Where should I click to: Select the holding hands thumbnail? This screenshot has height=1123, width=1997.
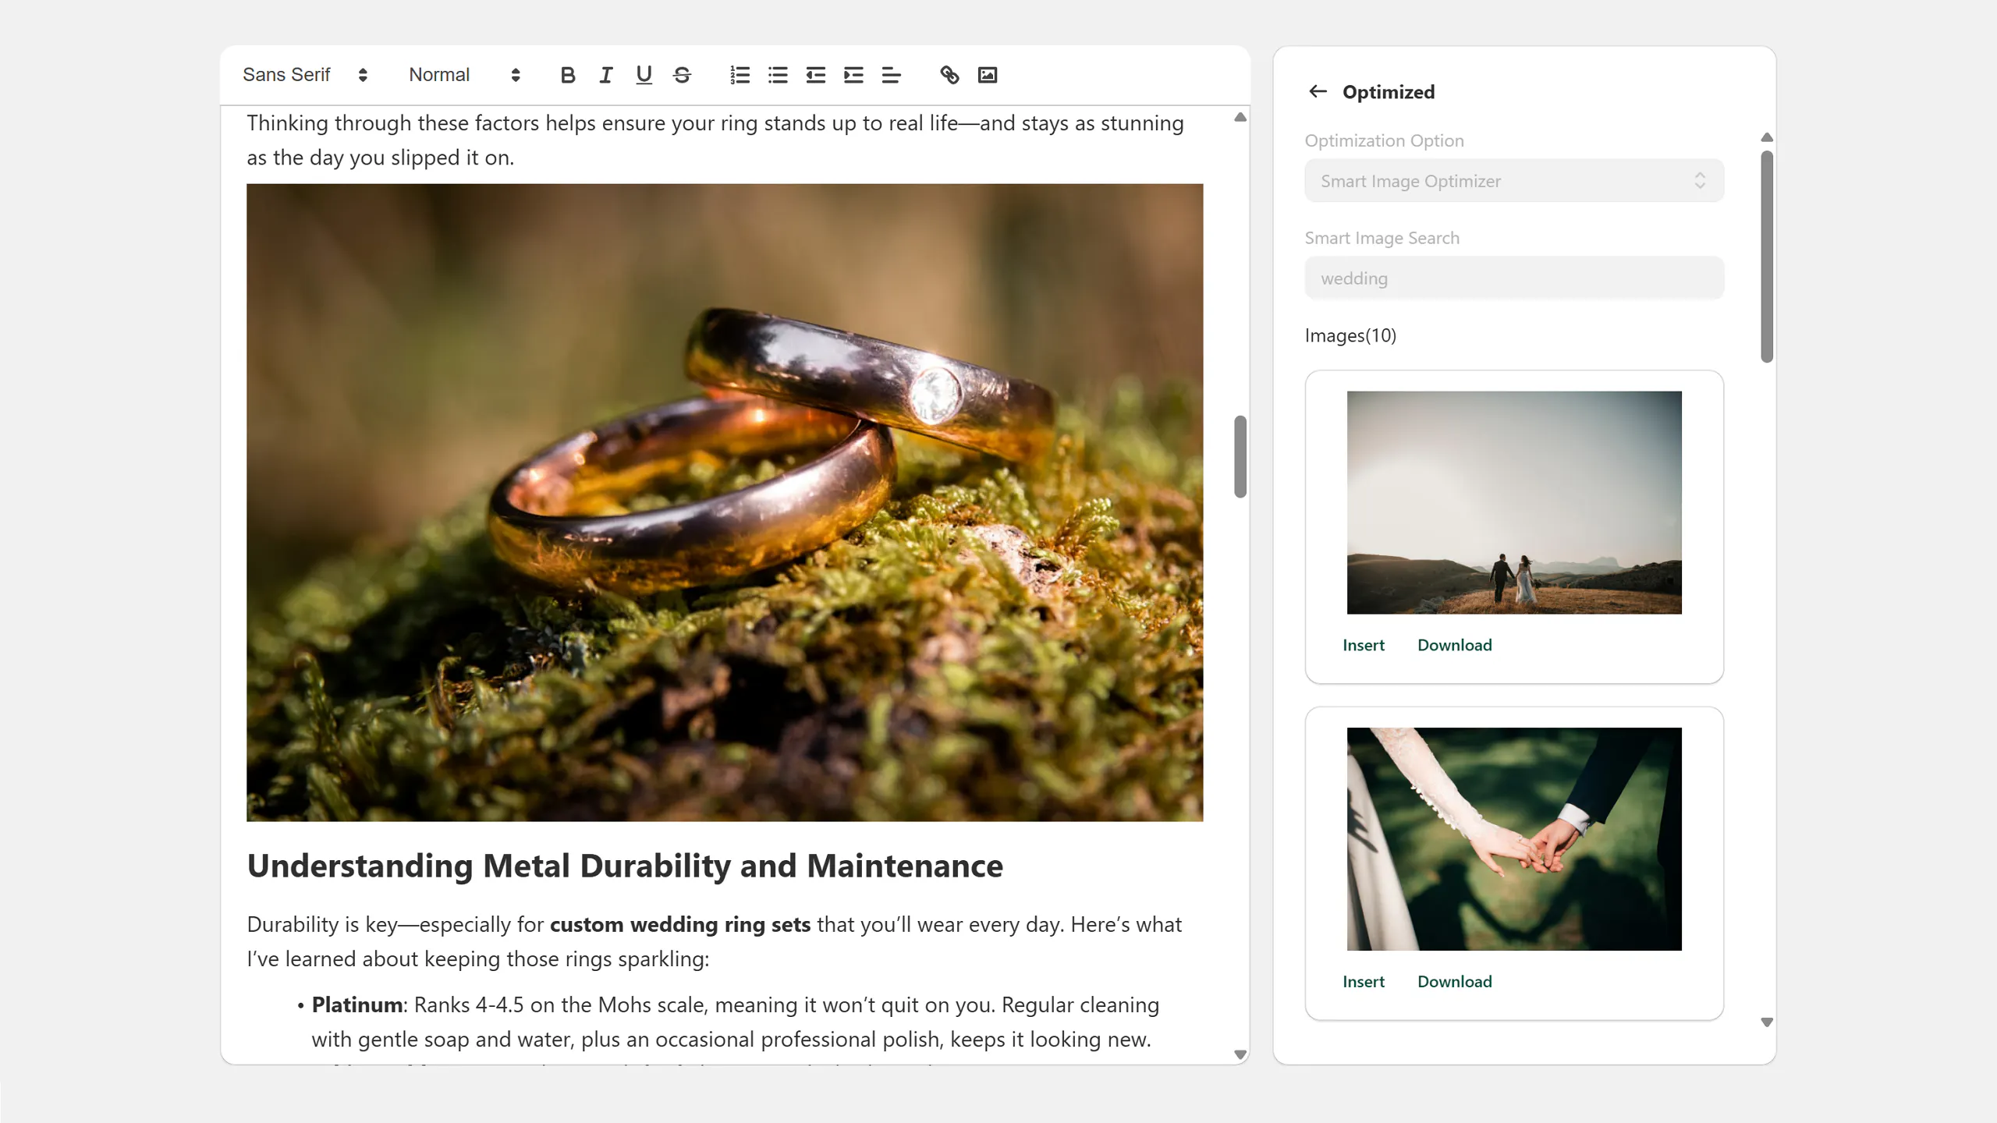1514,839
